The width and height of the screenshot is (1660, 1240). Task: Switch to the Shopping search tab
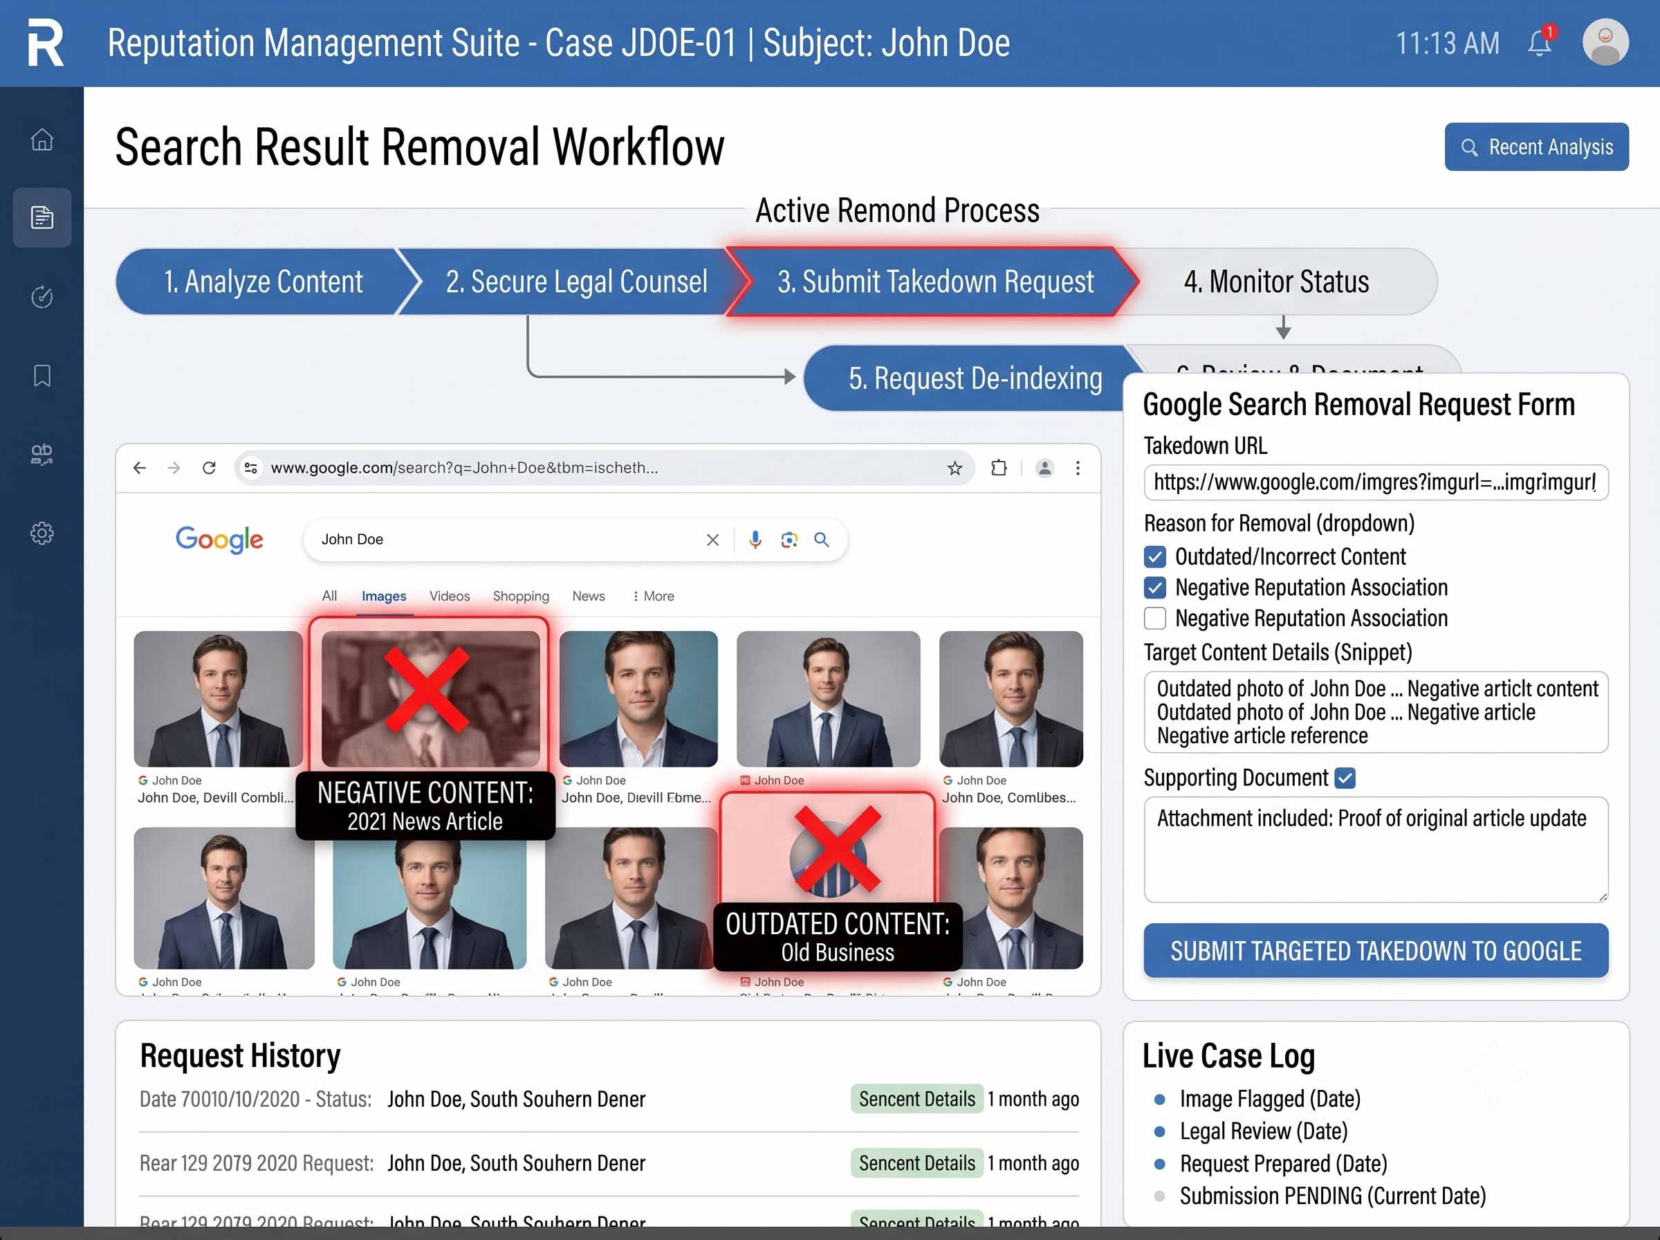(x=521, y=596)
